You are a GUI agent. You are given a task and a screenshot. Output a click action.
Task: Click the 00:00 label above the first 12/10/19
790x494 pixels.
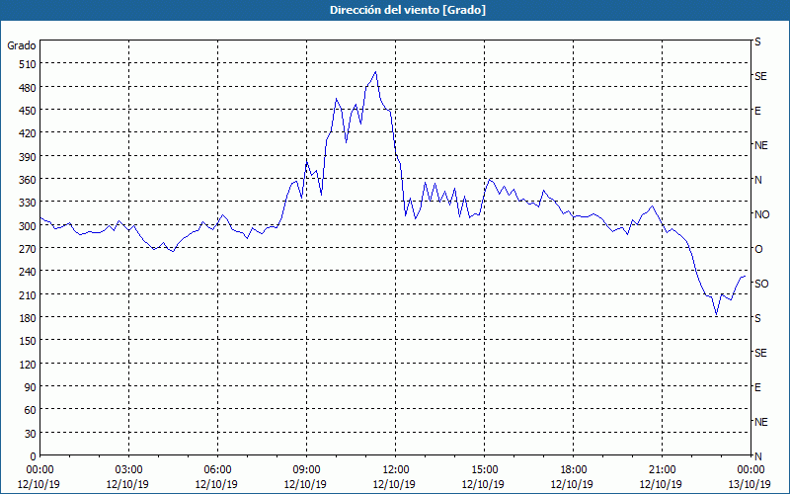39,470
